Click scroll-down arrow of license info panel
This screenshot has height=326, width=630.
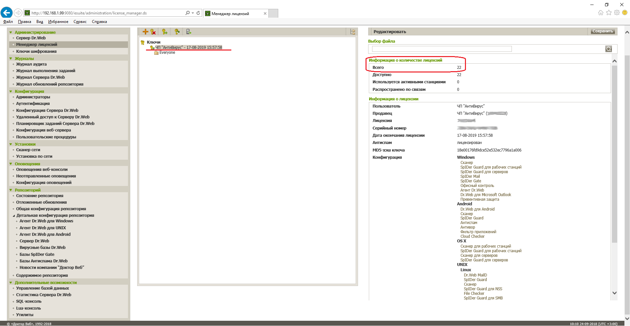point(615,293)
